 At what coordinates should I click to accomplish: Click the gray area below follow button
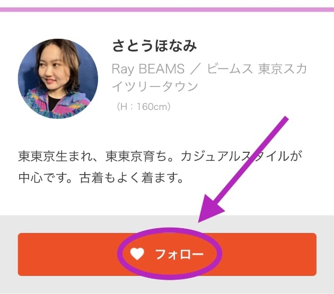coord(167,285)
